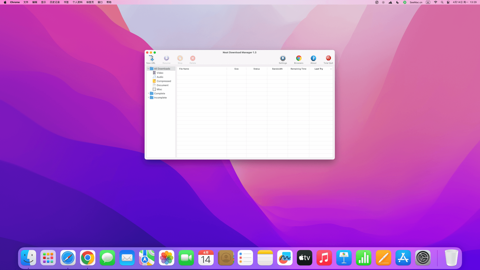Image resolution: width=480 pixels, height=270 pixels.
Task: Expand the Complete folder arrow
Action: [x=148, y=93]
